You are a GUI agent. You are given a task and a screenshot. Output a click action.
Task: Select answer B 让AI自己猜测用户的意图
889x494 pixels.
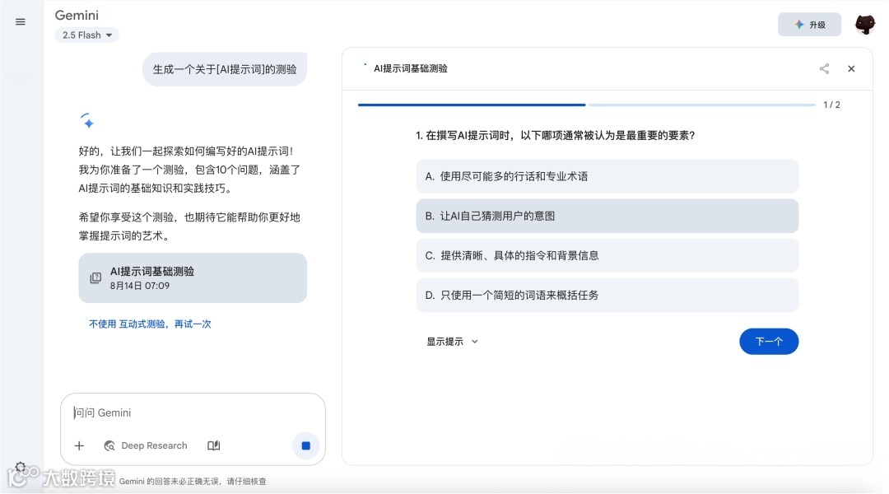tap(607, 216)
